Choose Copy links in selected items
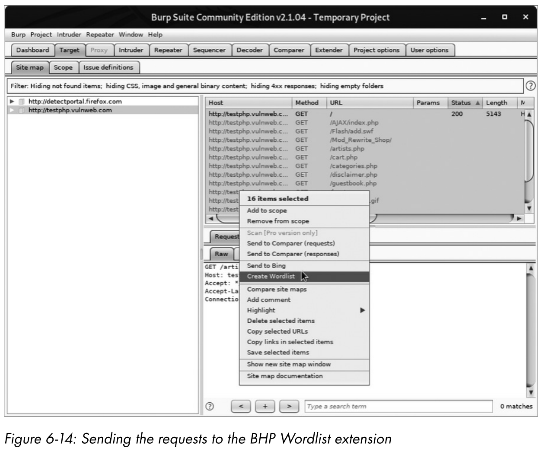Image resolution: width=542 pixels, height=452 pixels. (x=304, y=342)
